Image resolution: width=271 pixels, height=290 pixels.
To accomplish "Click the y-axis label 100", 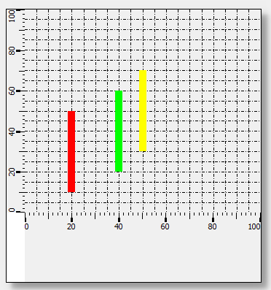I will point(12,16).
